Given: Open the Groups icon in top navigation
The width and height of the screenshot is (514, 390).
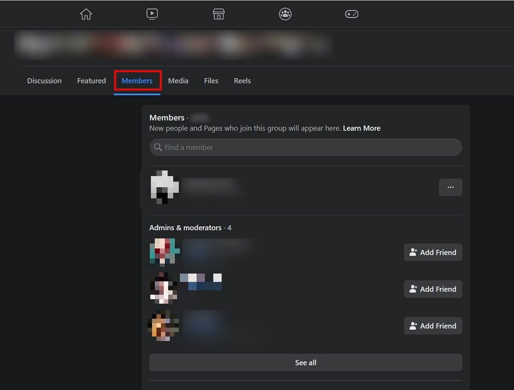Looking at the screenshot, I should point(285,14).
